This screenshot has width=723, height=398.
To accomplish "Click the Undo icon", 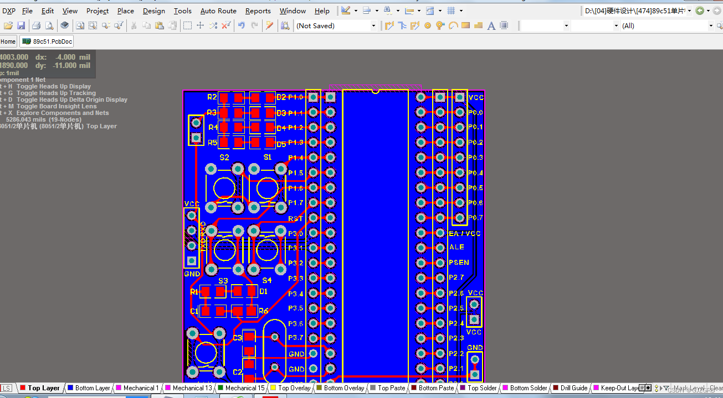I will [242, 25].
